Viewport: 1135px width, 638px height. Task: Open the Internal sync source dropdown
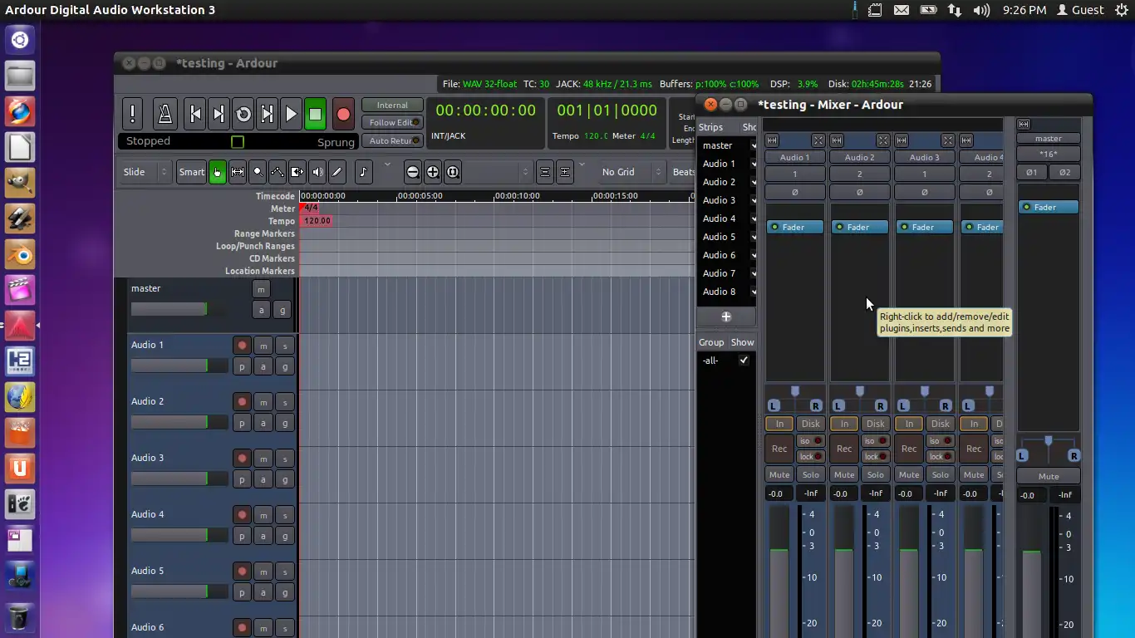pyautogui.click(x=392, y=106)
